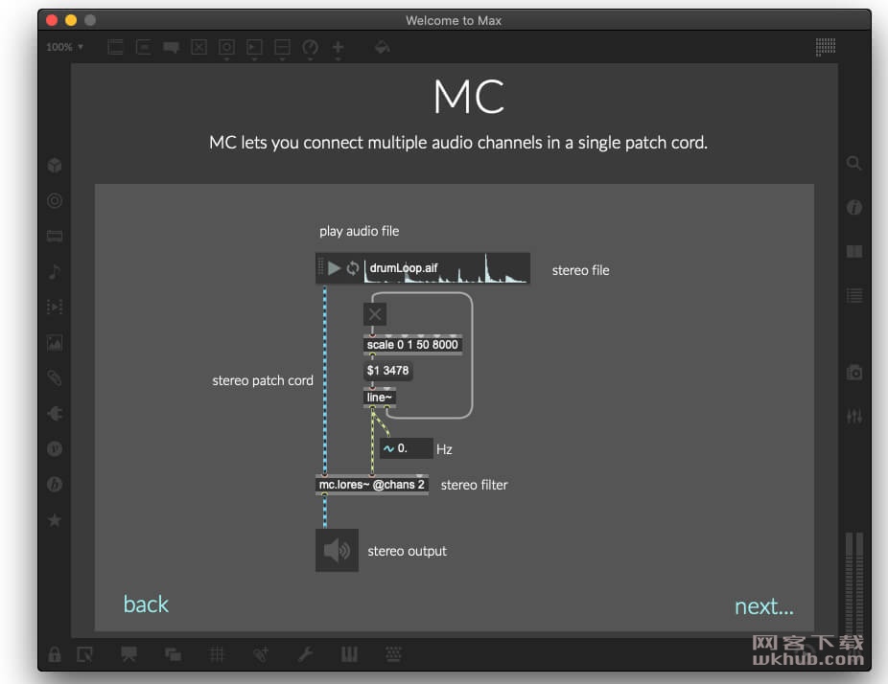The width and height of the screenshot is (888, 684).
Task: Open the BEAP modules icon in left sidebar
Action: point(55,485)
